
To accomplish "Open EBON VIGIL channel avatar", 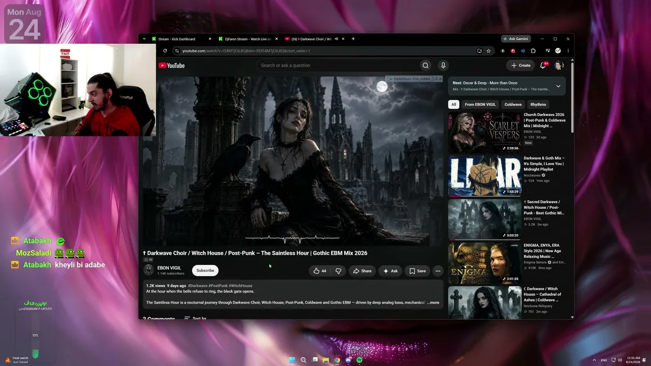I will 149,270.
